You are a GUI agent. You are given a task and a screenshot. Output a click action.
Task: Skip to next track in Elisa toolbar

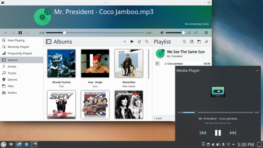[28, 33]
